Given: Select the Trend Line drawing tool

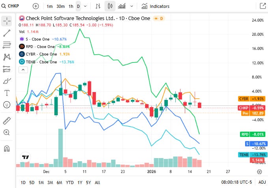Looking at the screenshot, I should point(7,33).
